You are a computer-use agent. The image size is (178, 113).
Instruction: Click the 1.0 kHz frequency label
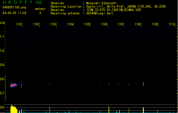2,51
